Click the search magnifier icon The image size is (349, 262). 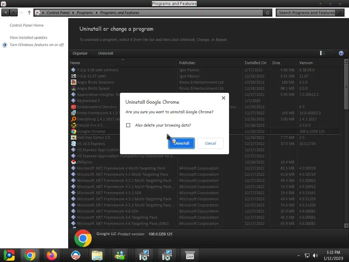[x=340, y=13]
